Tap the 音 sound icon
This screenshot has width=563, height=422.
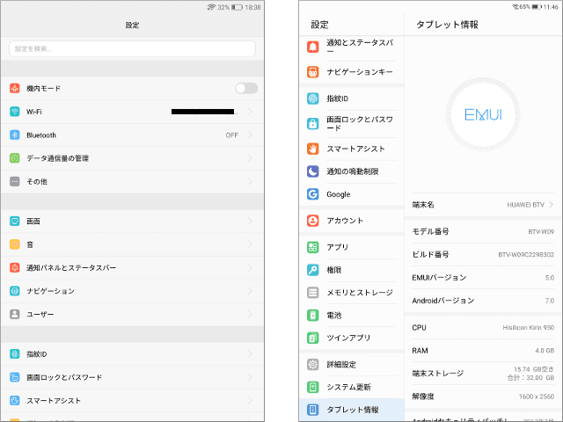[x=15, y=244]
